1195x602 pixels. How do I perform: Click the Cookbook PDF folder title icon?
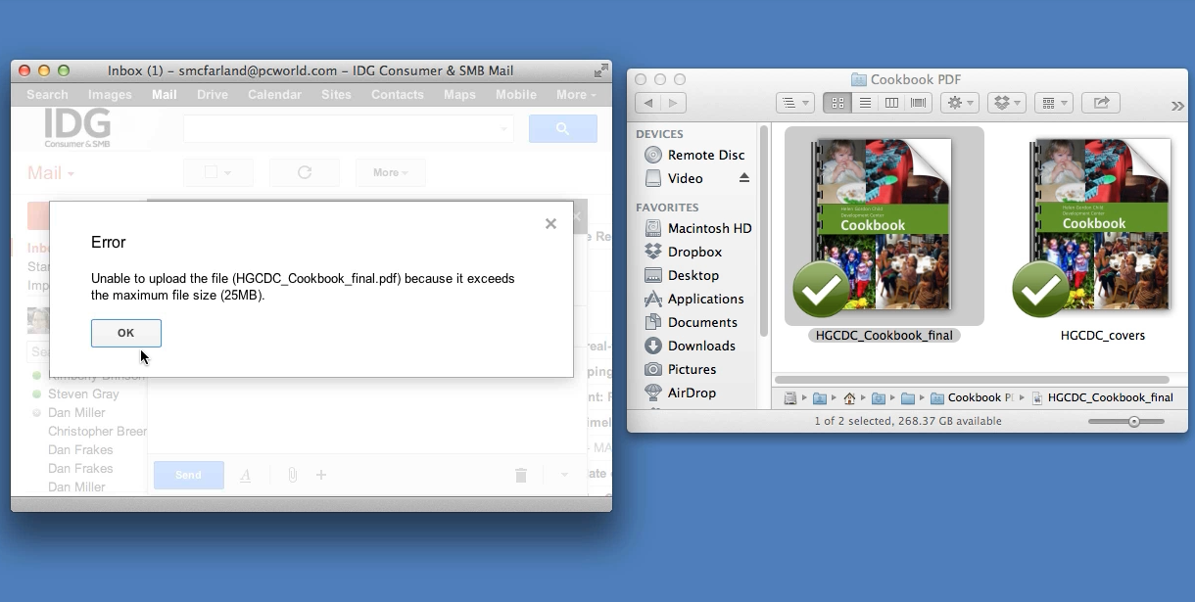coord(858,79)
